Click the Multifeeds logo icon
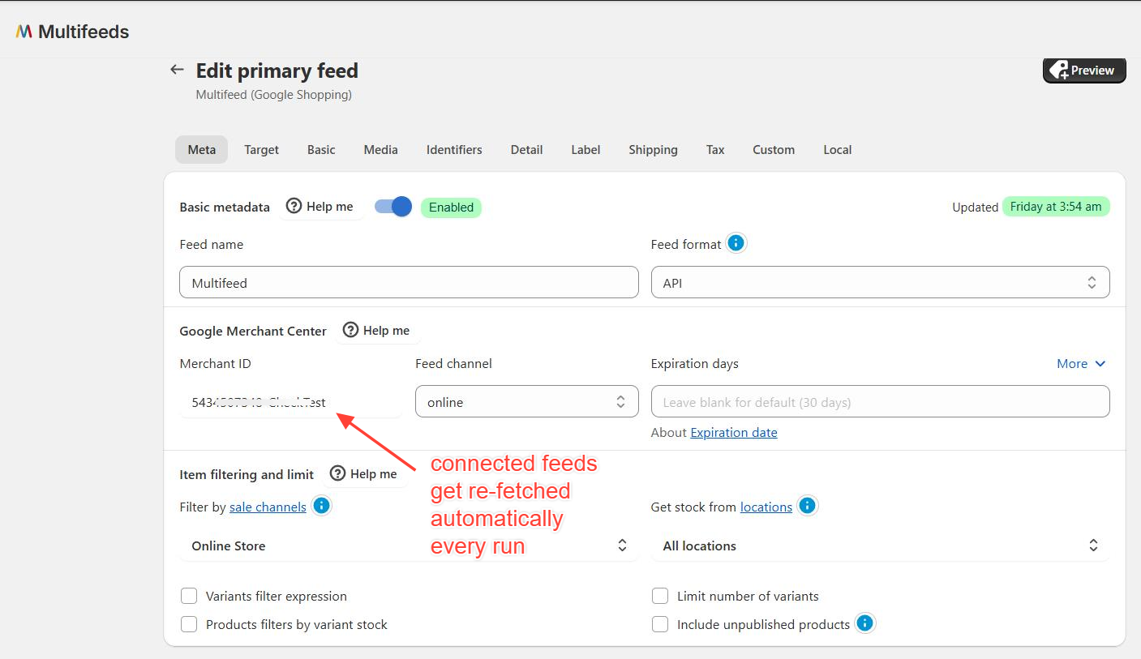 click(24, 32)
